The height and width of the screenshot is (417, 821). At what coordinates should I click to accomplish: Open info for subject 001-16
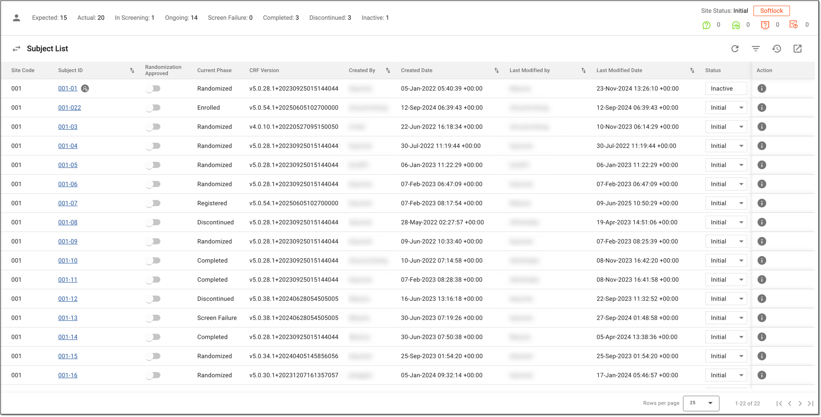click(x=762, y=375)
